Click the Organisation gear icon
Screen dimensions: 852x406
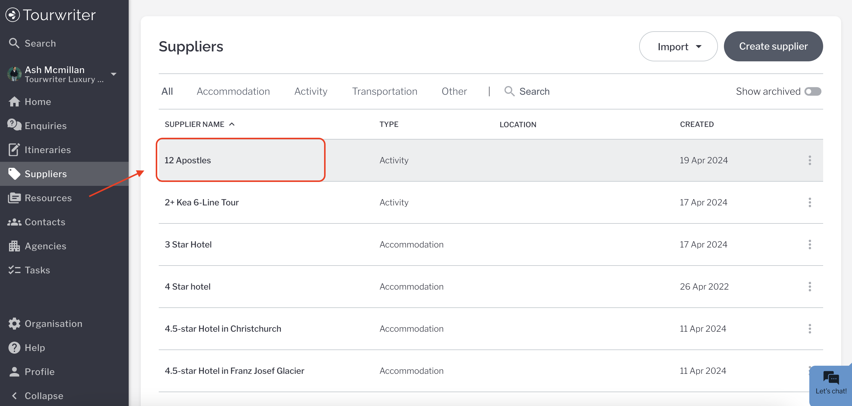point(14,324)
